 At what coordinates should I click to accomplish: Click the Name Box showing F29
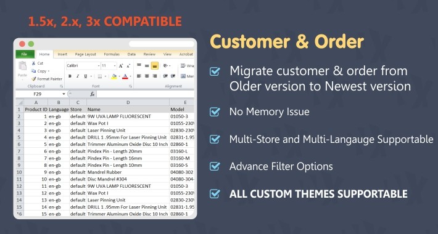tap(38, 94)
